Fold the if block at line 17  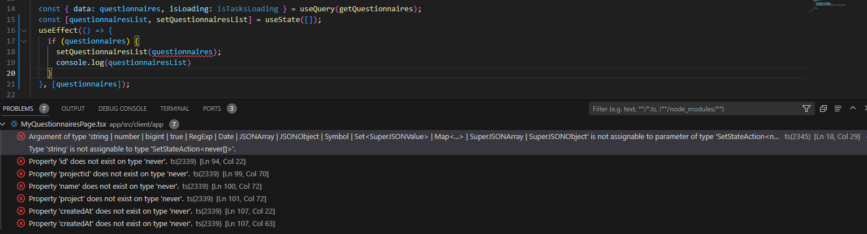[24, 41]
